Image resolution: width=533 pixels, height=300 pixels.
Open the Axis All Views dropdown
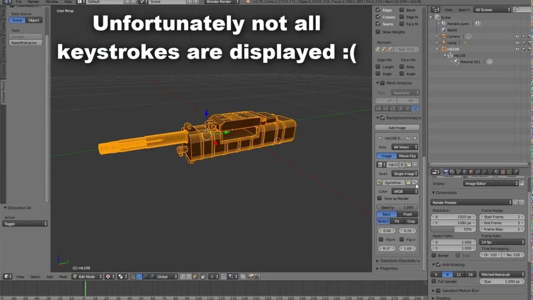404,147
